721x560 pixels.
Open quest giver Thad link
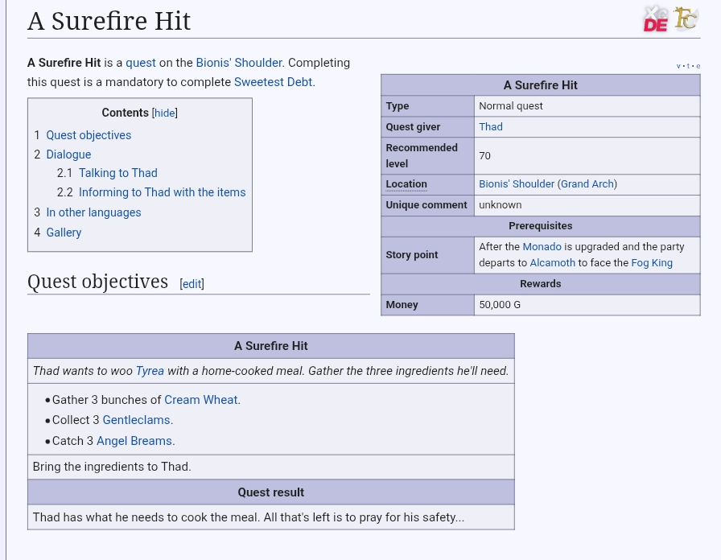point(491,127)
